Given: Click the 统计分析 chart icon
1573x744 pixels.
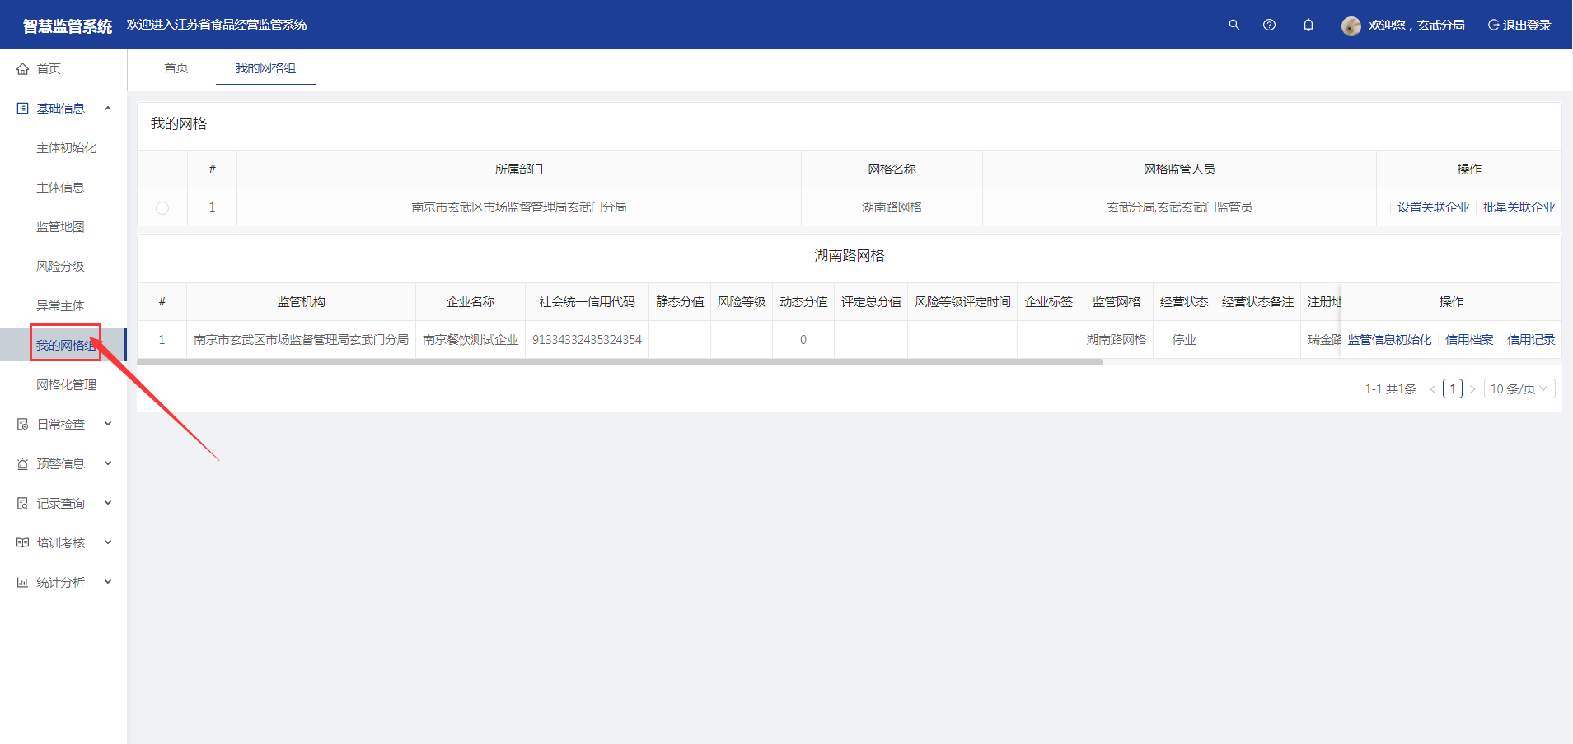Looking at the screenshot, I should tap(23, 583).
